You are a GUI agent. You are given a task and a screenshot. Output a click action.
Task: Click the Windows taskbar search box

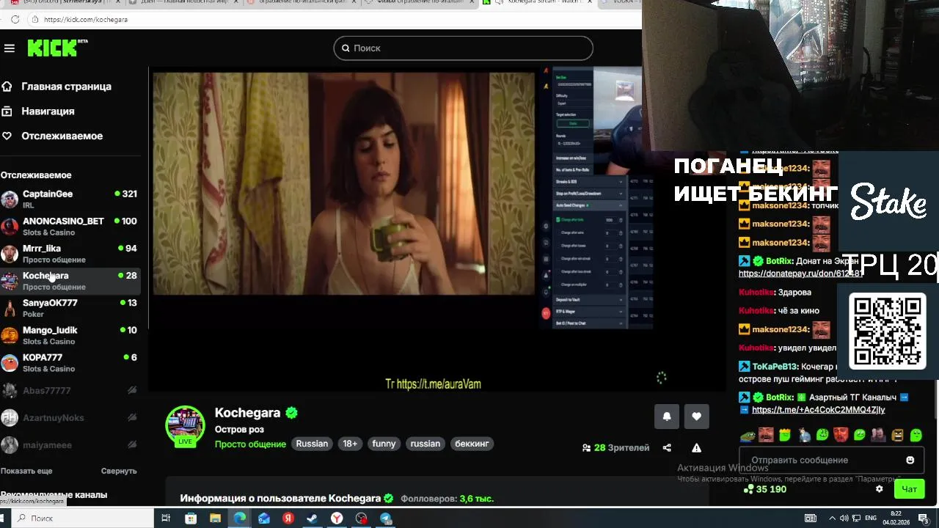pos(82,518)
